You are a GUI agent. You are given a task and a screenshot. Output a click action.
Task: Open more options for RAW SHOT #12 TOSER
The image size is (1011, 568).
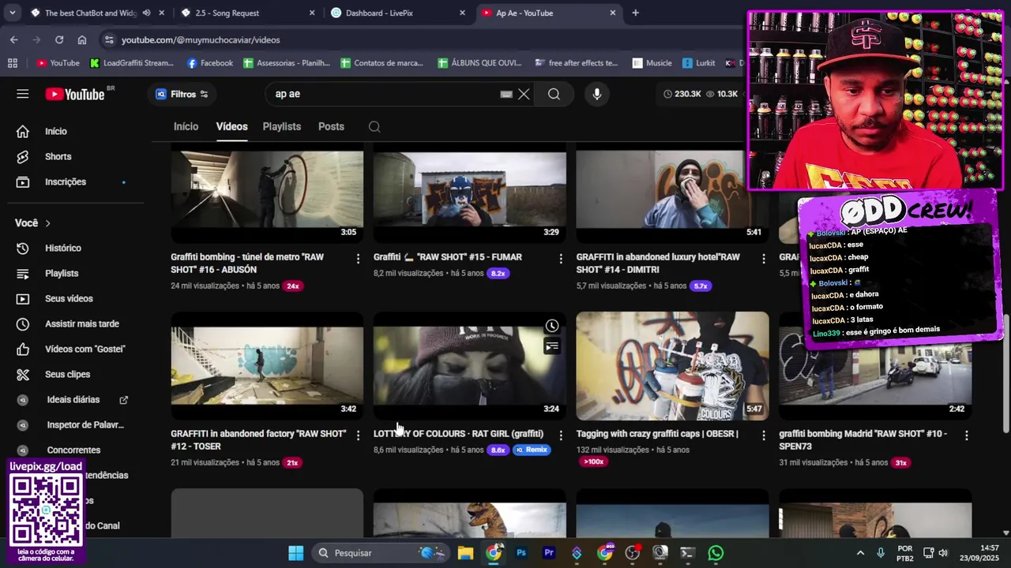click(358, 435)
